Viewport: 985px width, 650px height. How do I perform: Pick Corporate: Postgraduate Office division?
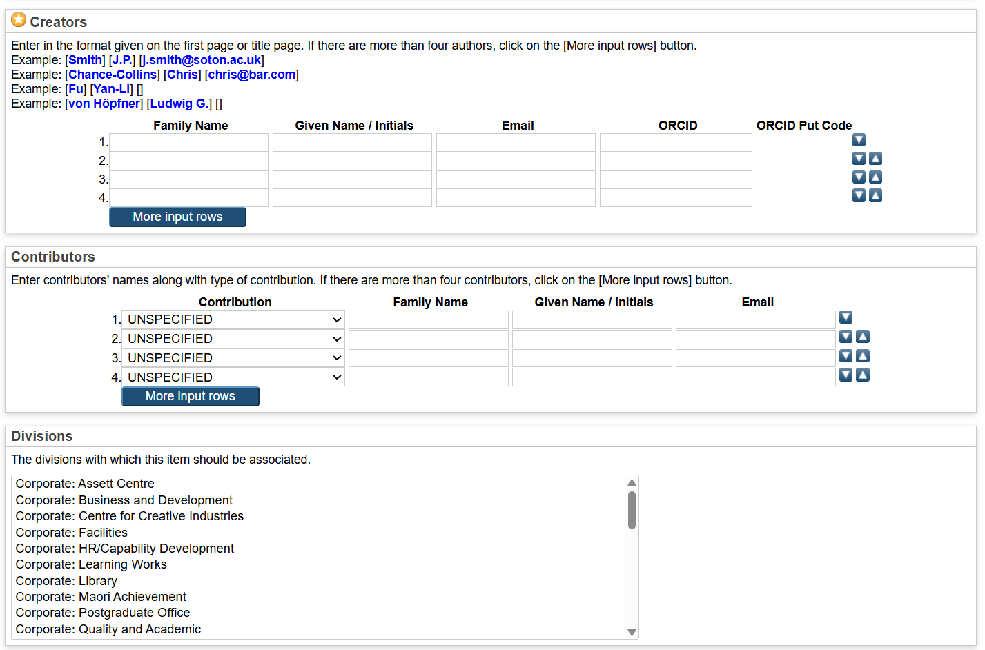pyautogui.click(x=103, y=613)
